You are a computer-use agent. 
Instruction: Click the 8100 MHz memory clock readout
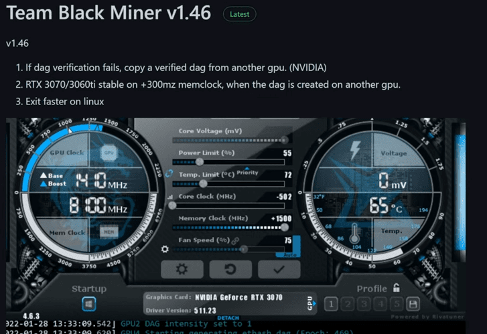pyautogui.click(x=98, y=205)
